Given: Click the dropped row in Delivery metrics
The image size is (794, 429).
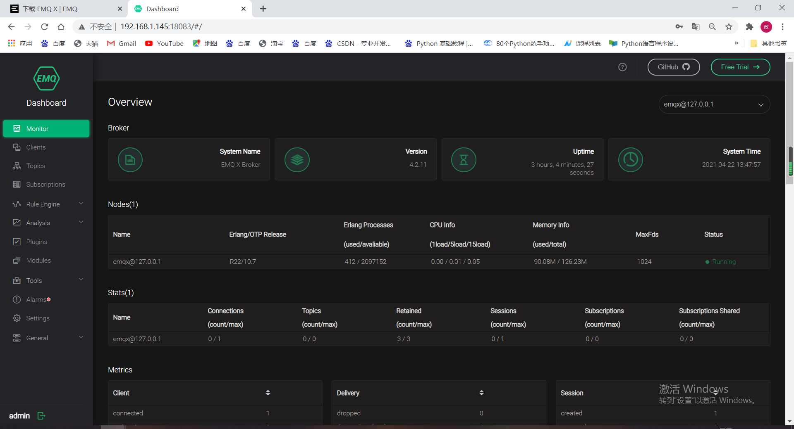Looking at the screenshot, I should (439, 413).
